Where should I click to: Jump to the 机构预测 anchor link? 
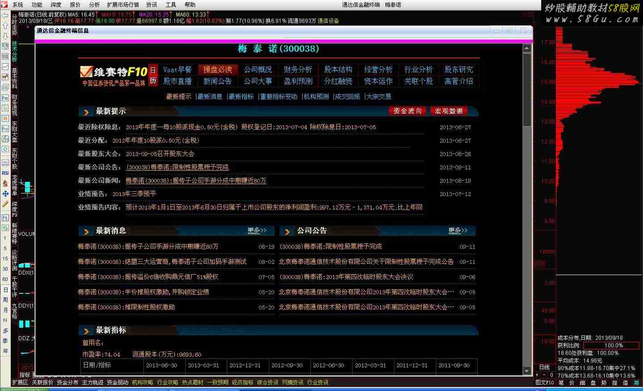click(316, 96)
